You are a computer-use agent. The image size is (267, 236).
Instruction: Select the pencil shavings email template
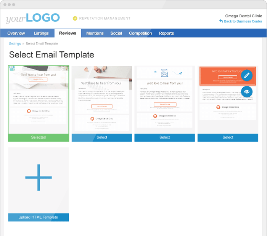102,137
